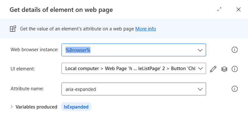Show info for UI element field
248x137 pixels.
[235, 69]
